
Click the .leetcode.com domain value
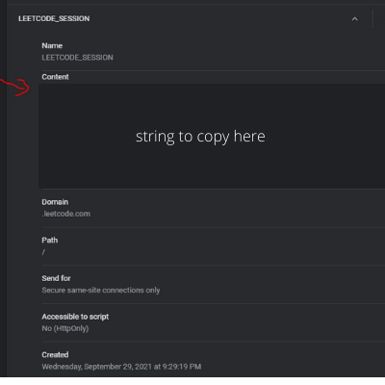[66, 214]
